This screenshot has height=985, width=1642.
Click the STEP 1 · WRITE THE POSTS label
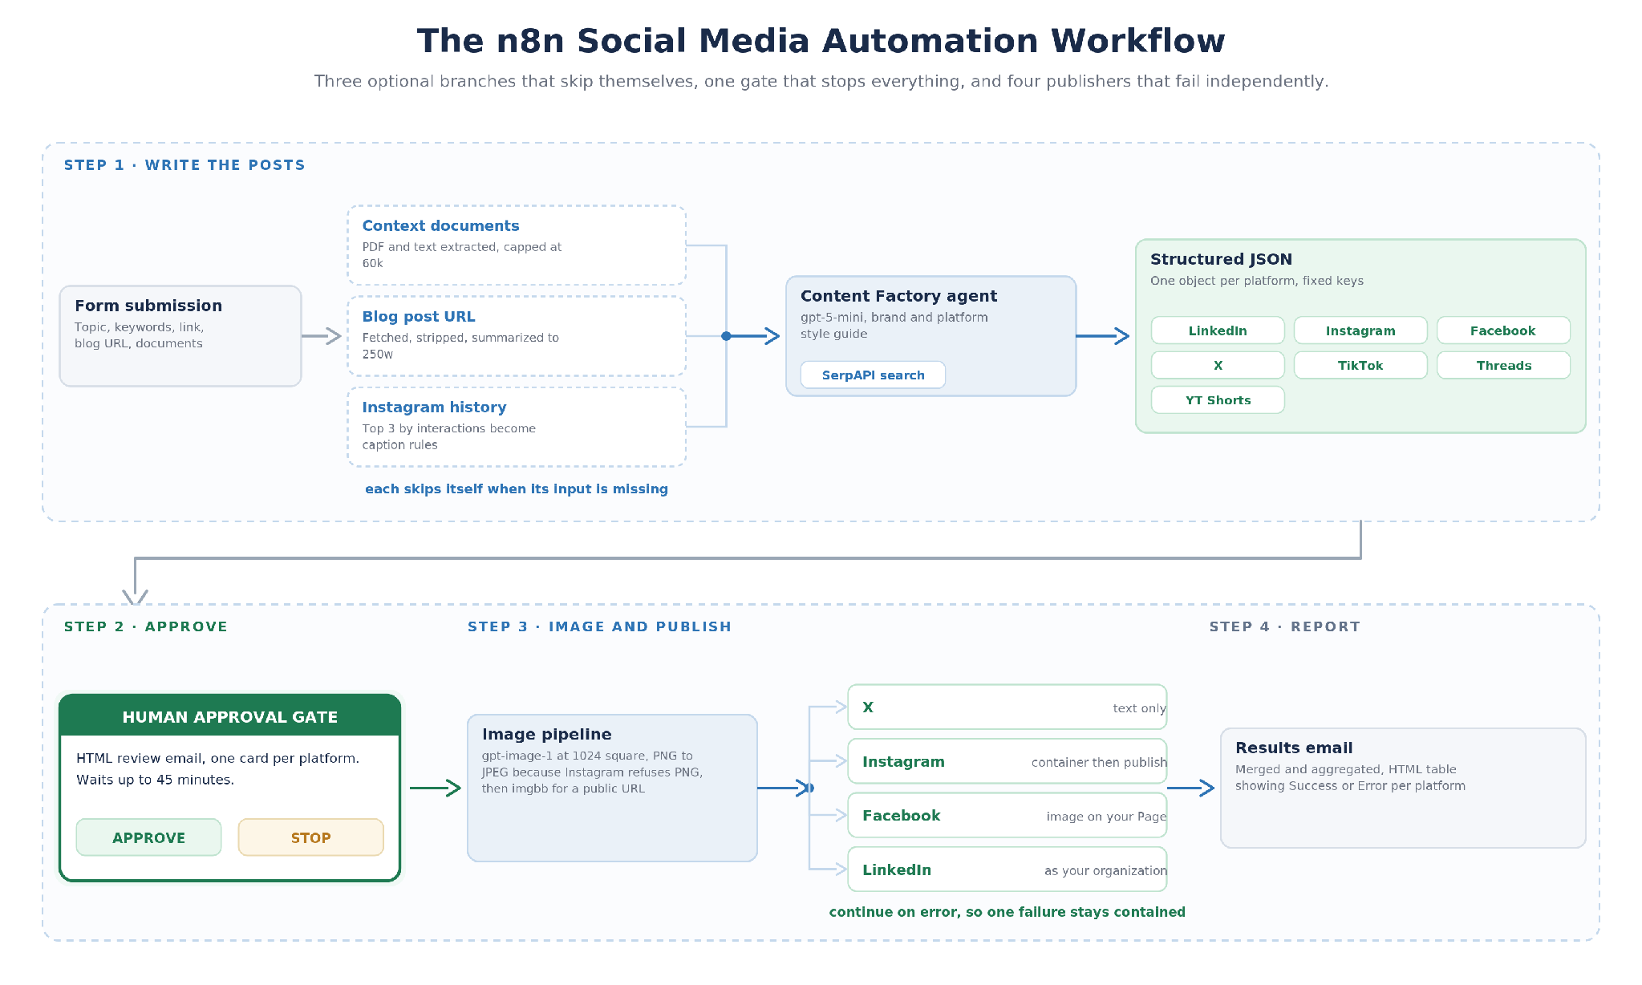pos(184,165)
